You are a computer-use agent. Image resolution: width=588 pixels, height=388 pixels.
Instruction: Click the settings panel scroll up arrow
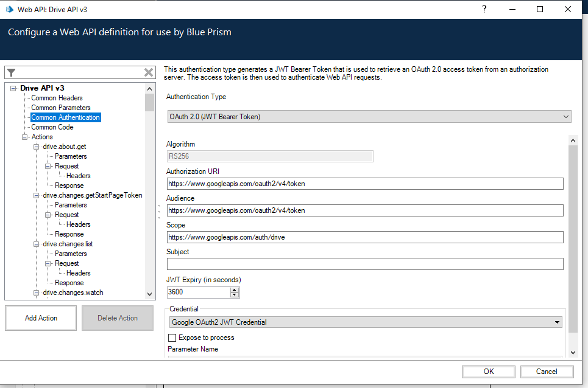572,140
